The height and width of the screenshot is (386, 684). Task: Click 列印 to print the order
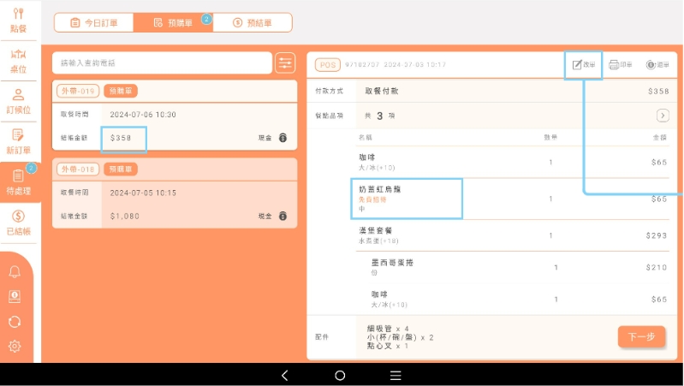[x=621, y=65]
